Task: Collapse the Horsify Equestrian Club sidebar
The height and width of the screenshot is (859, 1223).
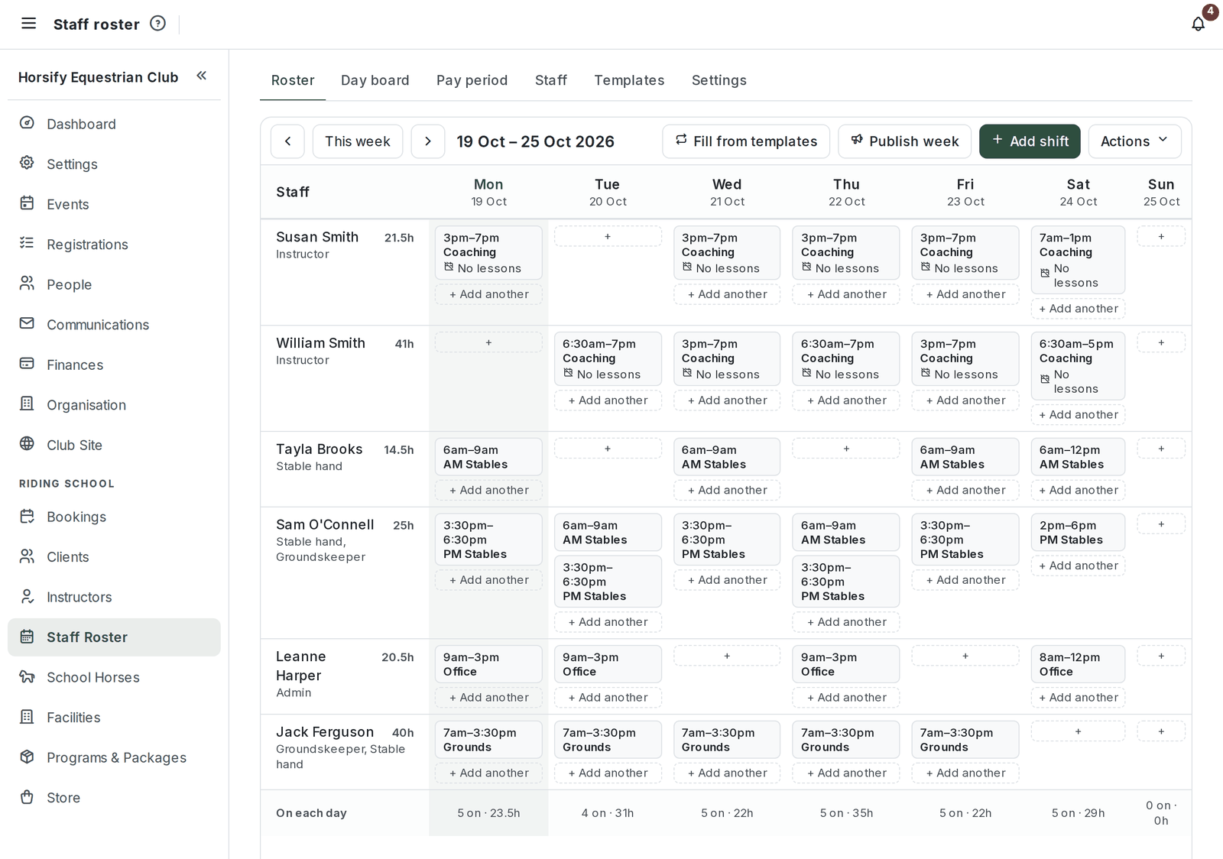Action: 202,76
